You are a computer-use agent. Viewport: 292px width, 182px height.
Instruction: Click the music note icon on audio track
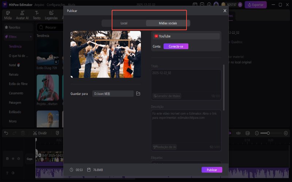pyautogui.click(x=7, y=173)
